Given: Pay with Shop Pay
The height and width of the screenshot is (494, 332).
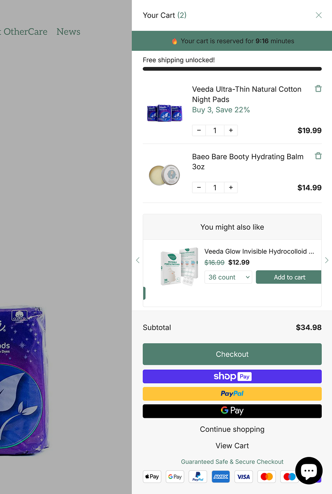Looking at the screenshot, I should [x=232, y=377].
